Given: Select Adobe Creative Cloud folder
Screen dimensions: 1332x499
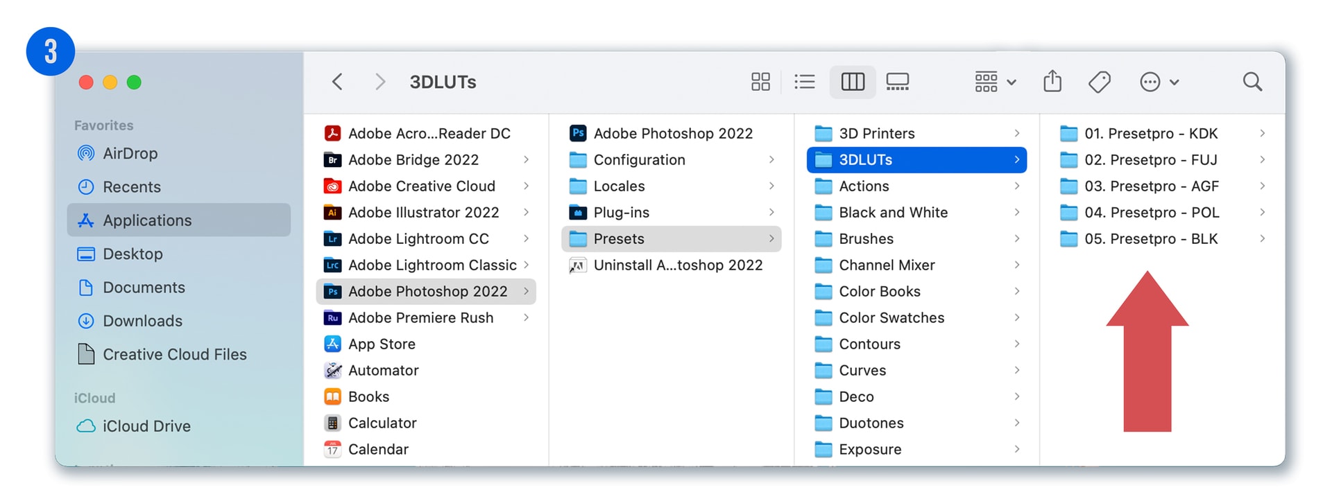Looking at the screenshot, I should (x=426, y=186).
